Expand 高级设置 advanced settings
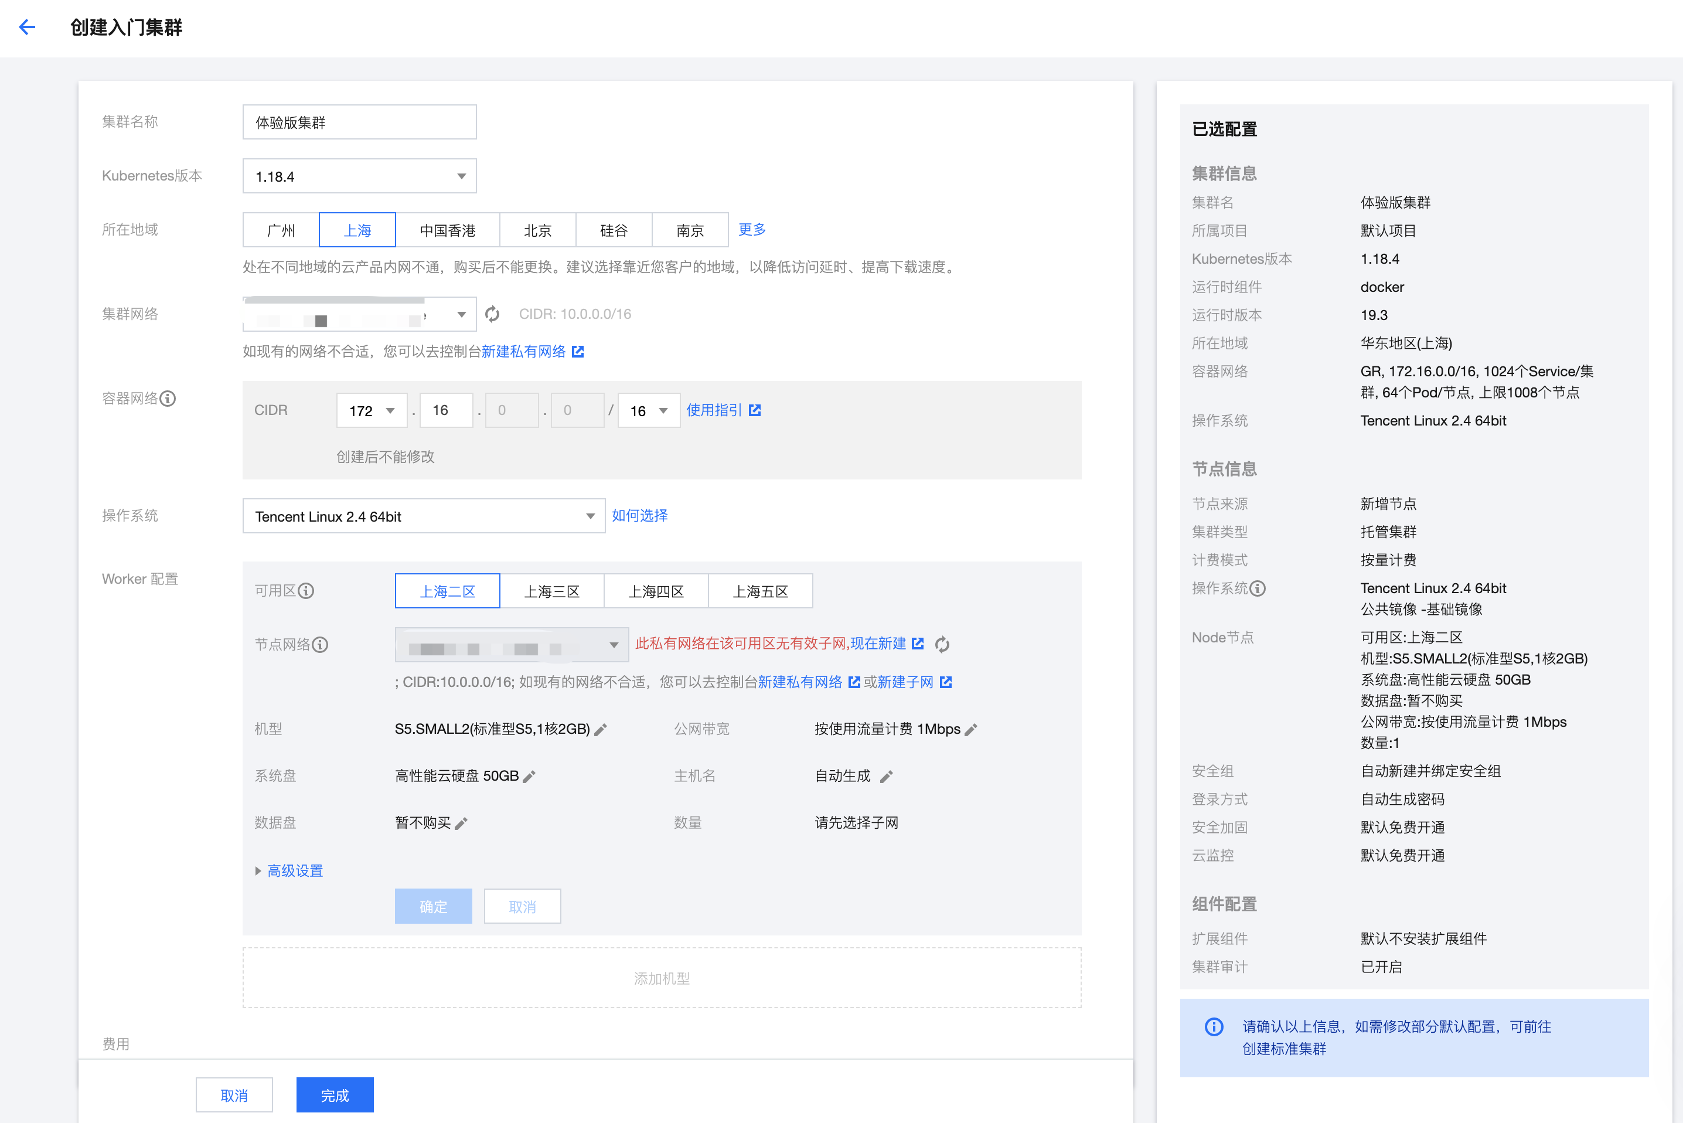Viewport: 1683px width, 1123px height. [x=294, y=870]
